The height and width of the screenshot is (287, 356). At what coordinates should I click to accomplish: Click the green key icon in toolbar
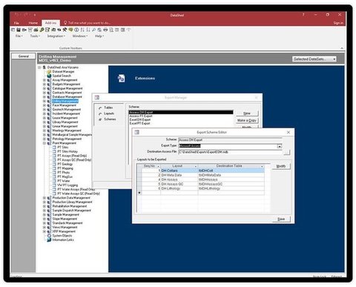coord(42,30)
